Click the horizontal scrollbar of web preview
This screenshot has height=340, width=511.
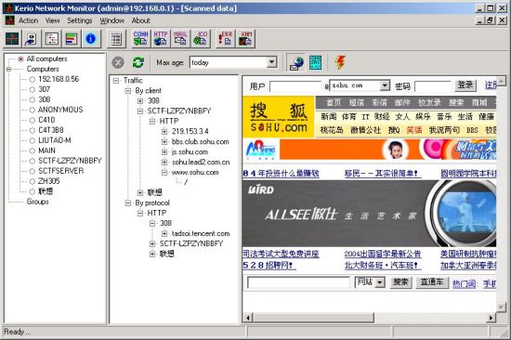click(x=370, y=317)
